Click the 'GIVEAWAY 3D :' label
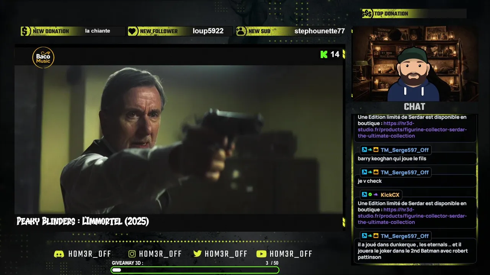Image resolution: width=490 pixels, height=275 pixels. [127, 263]
